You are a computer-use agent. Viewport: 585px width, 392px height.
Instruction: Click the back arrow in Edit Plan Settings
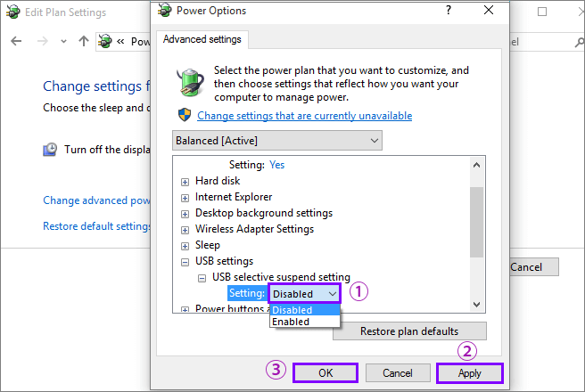click(14, 41)
